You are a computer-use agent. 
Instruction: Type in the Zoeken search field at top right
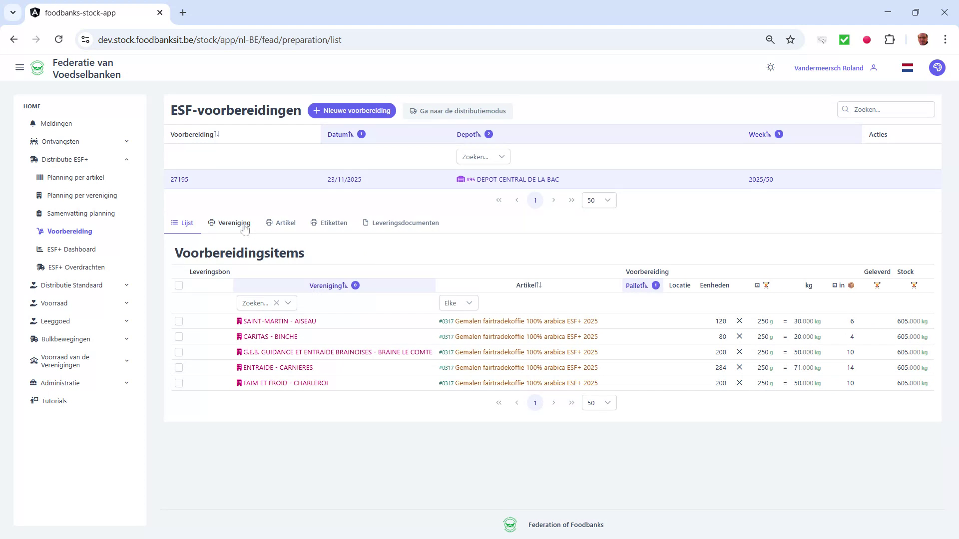[886, 109]
